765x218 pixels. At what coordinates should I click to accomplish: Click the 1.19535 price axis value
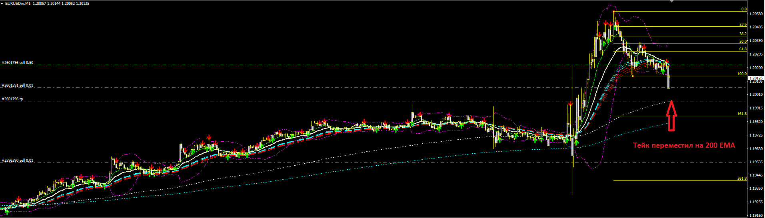(757, 162)
